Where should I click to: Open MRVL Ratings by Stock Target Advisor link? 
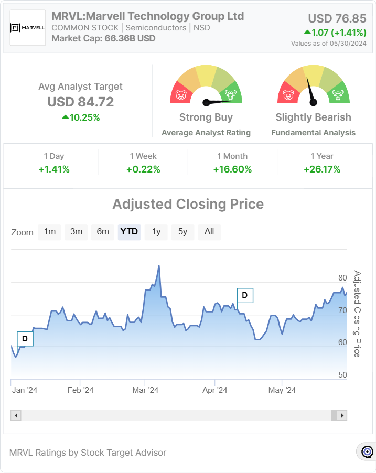88,453
